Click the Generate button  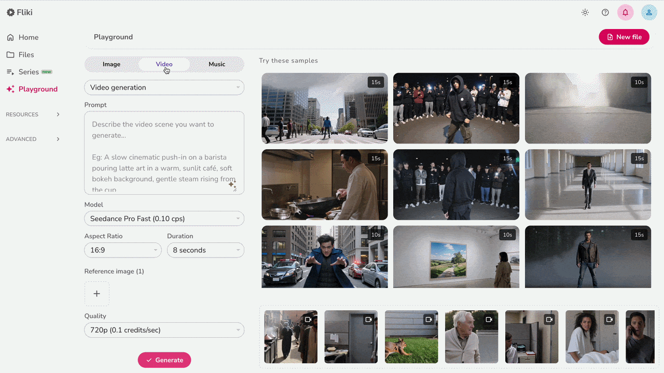[164, 360]
